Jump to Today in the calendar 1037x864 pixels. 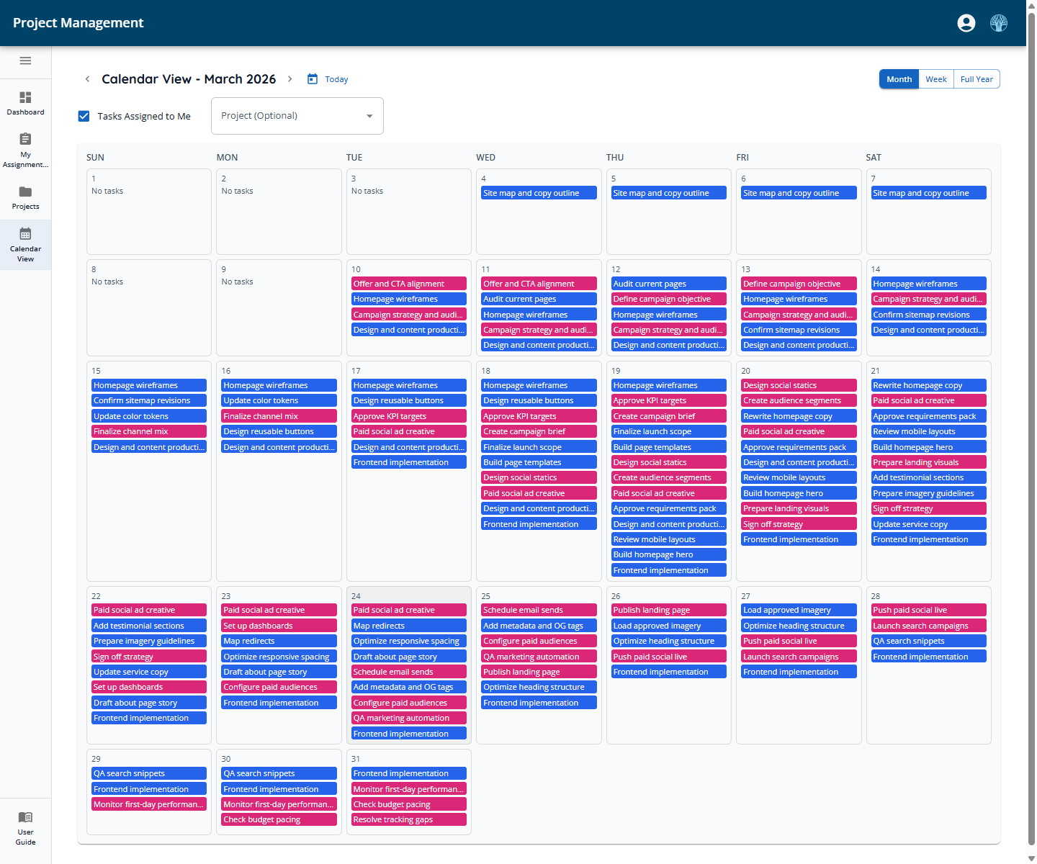(328, 79)
